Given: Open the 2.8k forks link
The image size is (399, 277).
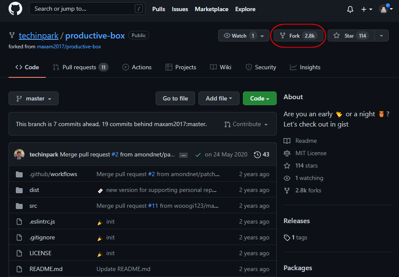Looking at the screenshot, I should (308, 190).
